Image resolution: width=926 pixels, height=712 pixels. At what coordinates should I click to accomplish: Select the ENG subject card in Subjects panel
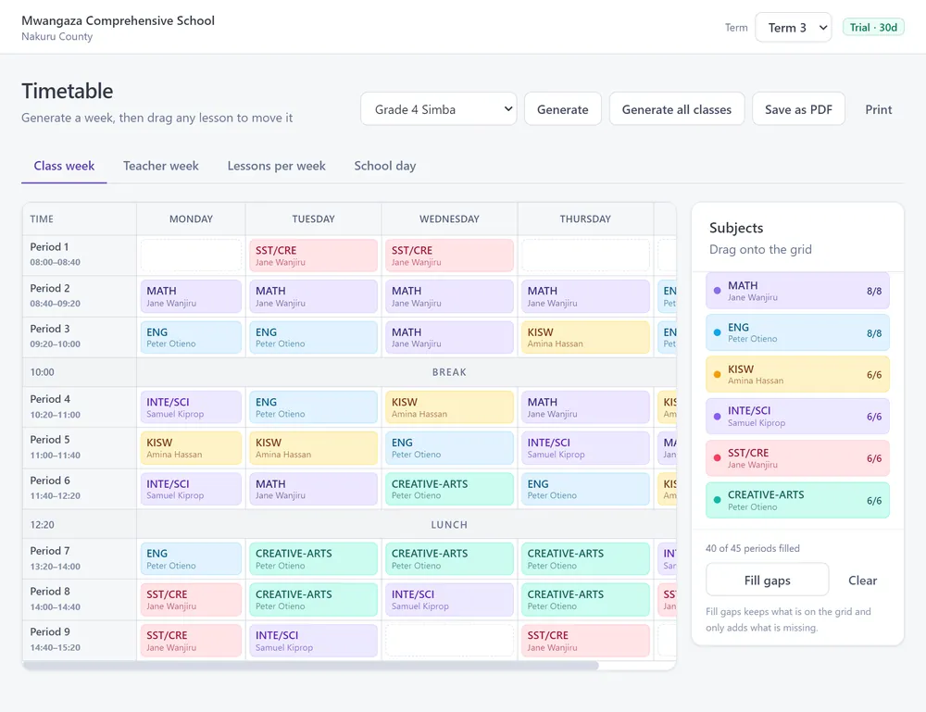(x=797, y=332)
